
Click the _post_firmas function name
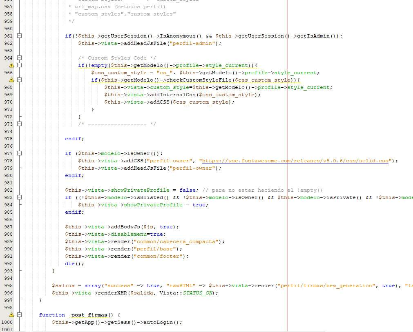(88, 315)
